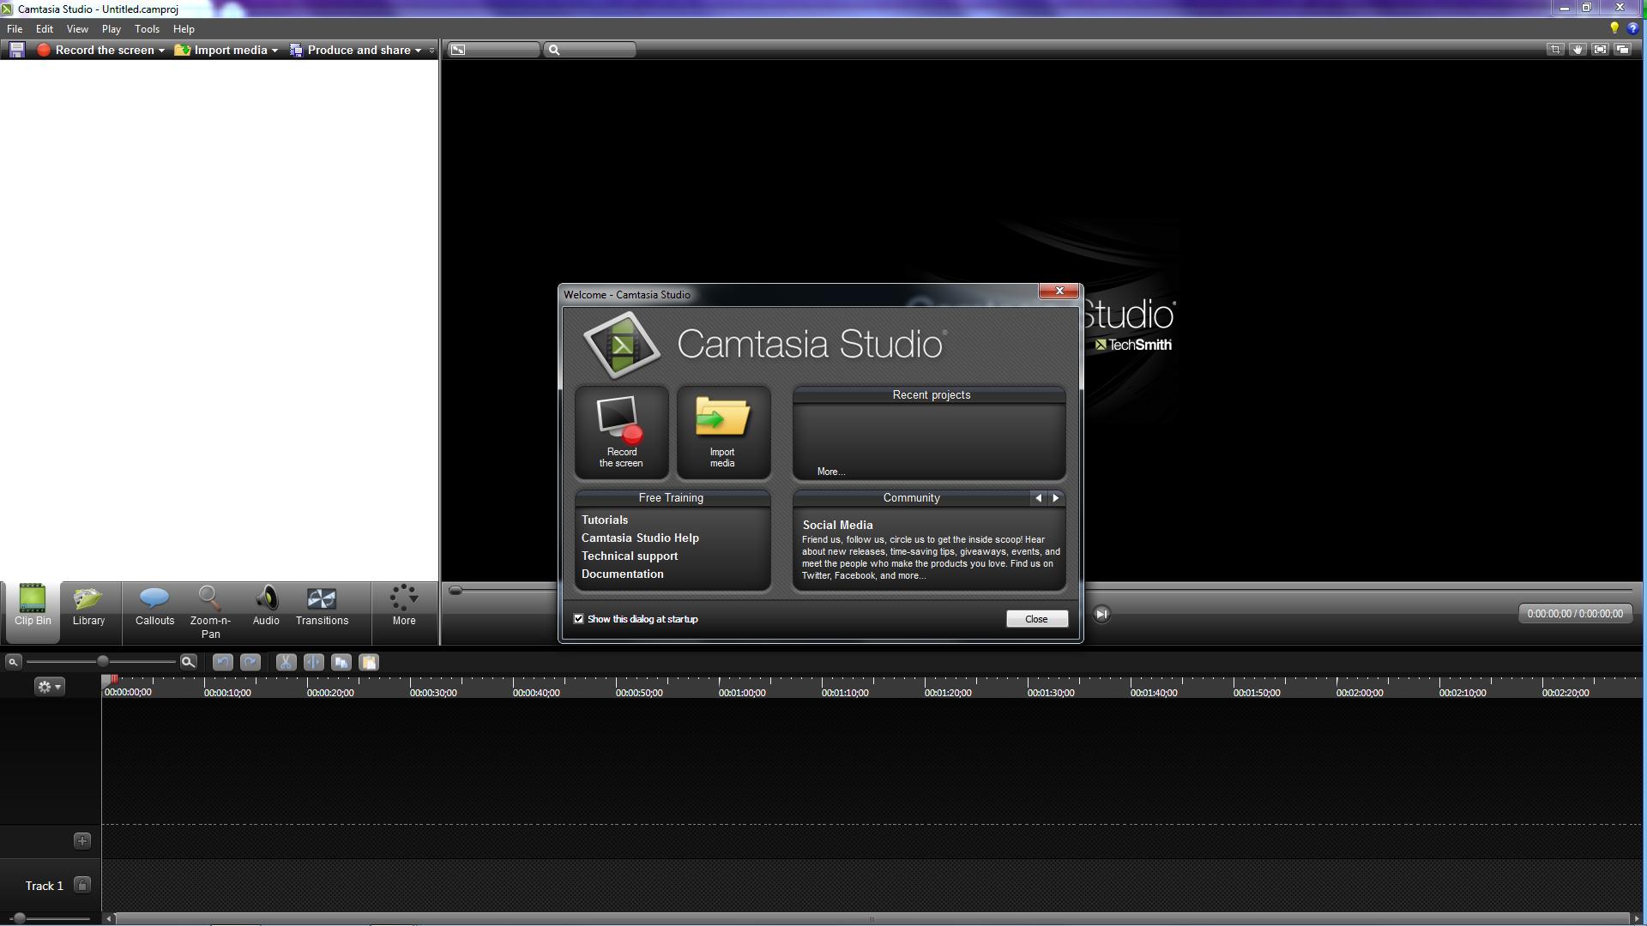Open Camtasia Studio Help link
This screenshot has height=926, width=1647.
640,538
